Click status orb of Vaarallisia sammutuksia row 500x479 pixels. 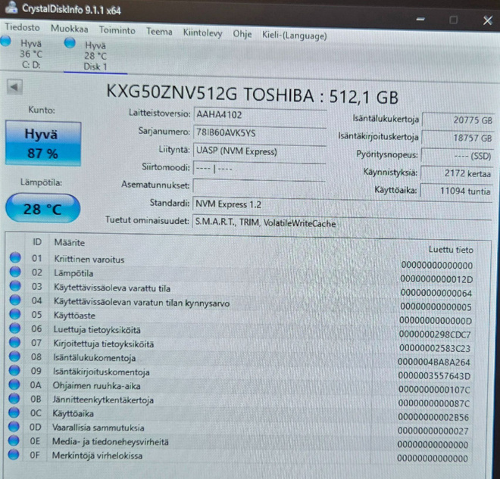tap(14, 426)
